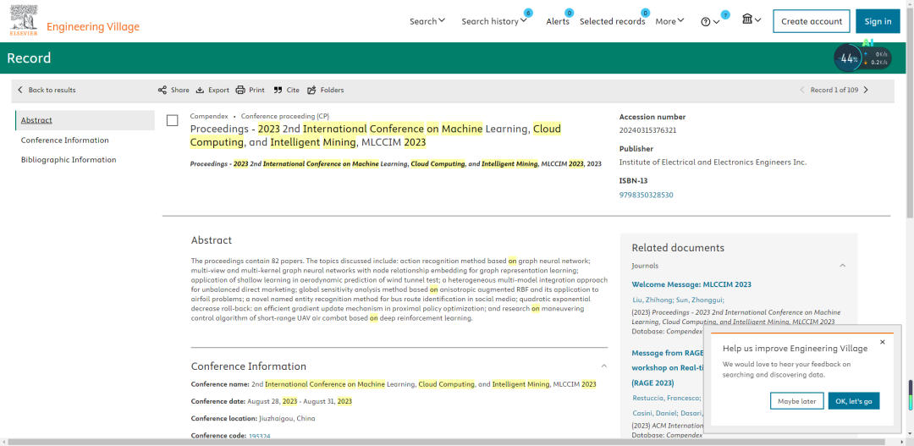The height and width of the screenshot is (446, 914).
Task: Open Alerts in top navigation
Action: point(558,21)
